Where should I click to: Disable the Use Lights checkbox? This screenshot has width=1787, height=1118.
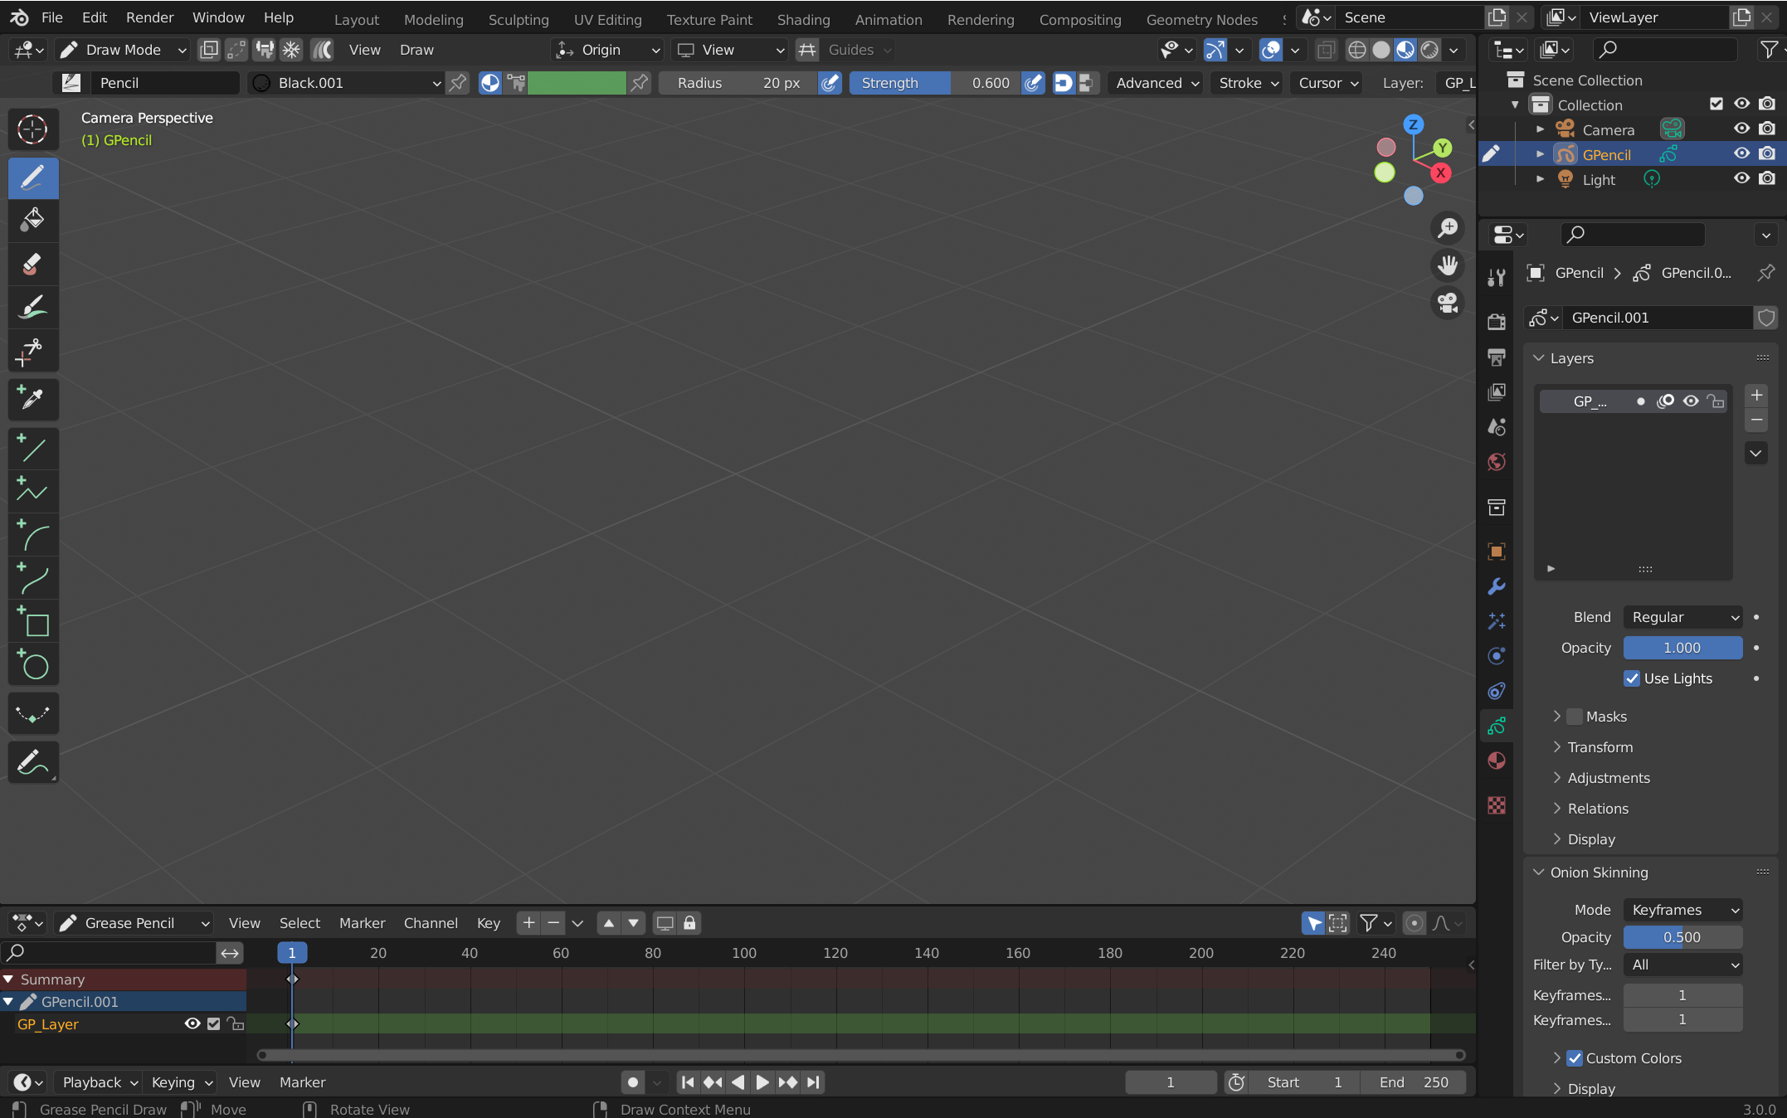[1633, 678]
